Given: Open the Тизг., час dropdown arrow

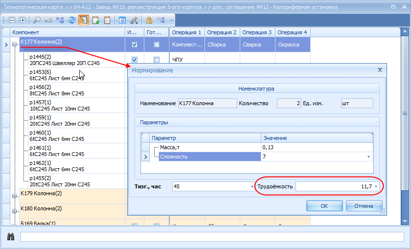Looking at the screenshot, I should (252, 186).
